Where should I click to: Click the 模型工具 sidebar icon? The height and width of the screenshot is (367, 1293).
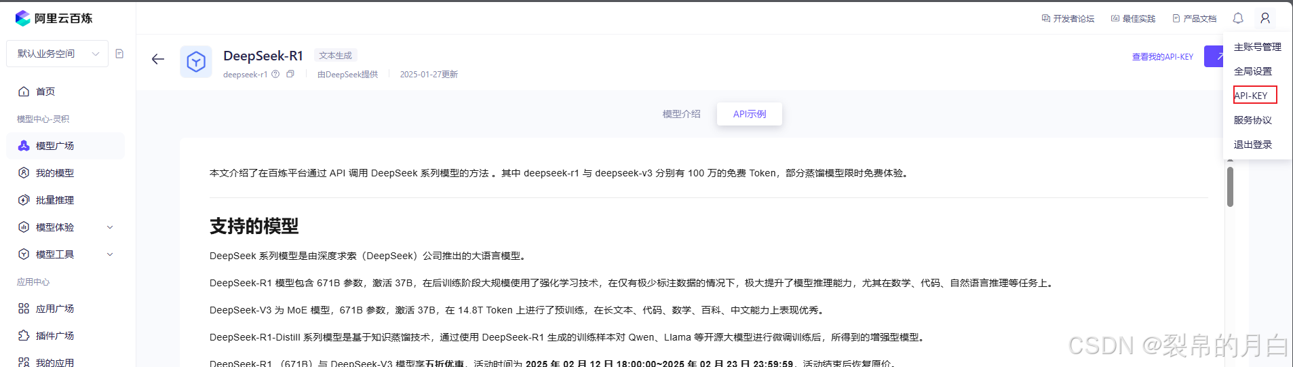[24, 254]
